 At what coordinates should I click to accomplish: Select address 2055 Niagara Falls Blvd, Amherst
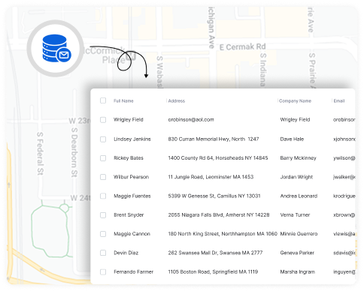(219, 215)
